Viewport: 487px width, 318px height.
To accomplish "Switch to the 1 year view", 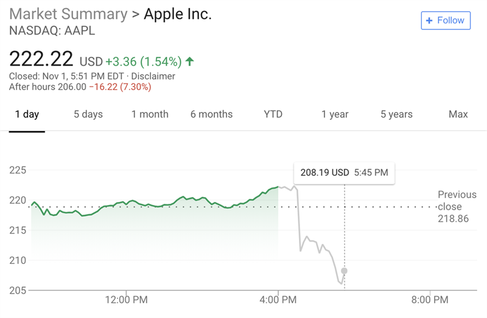I will tap(335, 114).
